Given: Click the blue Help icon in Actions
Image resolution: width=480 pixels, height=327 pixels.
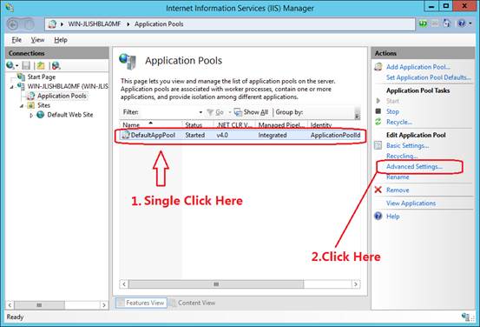Looking at the screenshot, I should [x=378, y=216].
